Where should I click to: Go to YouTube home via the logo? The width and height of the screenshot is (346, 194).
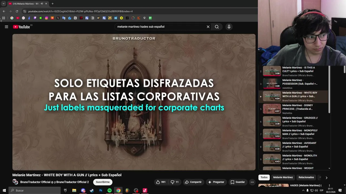click(21, 27)
